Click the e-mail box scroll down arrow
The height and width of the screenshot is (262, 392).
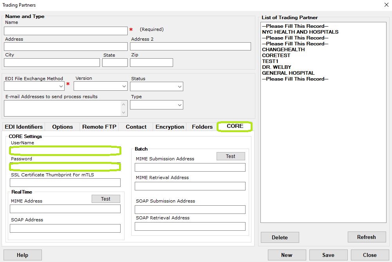(123, 113)
